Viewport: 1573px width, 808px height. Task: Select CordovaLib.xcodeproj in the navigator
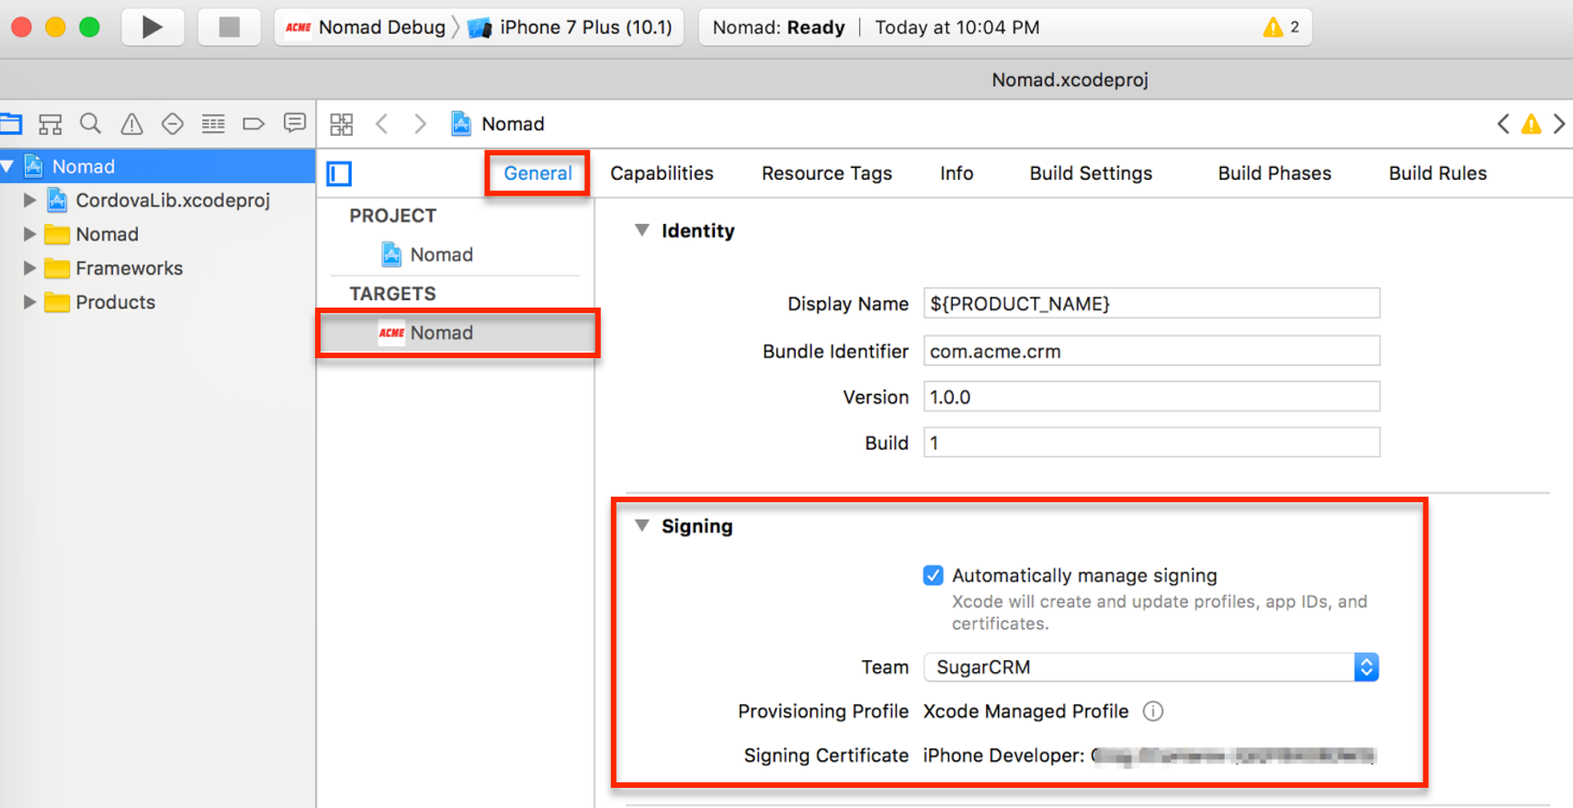[x=157, y=200]
